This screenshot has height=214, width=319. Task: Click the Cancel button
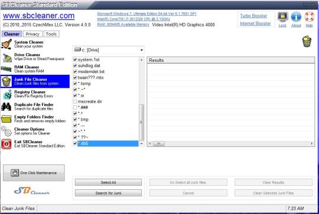tap(188, 193)
